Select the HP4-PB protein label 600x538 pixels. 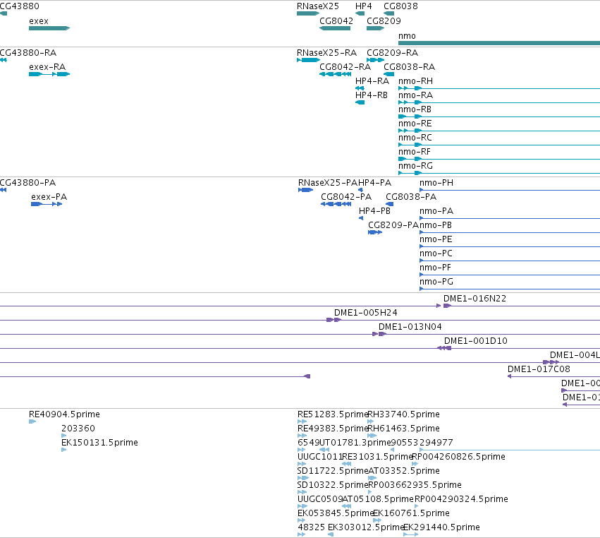point(374,211)
